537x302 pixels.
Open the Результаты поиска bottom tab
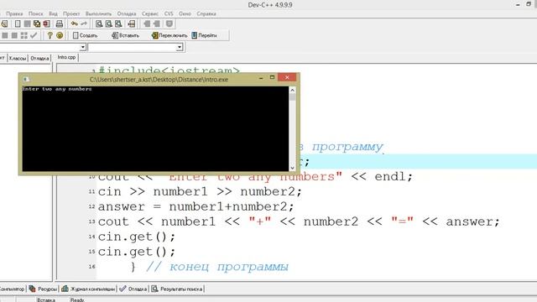click(177, 289)
